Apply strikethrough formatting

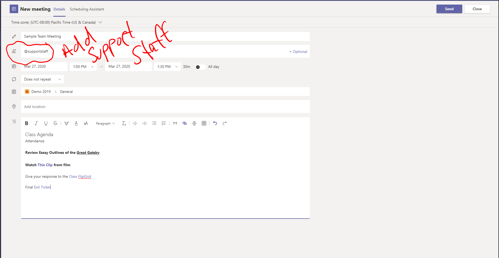click(55, 123)
